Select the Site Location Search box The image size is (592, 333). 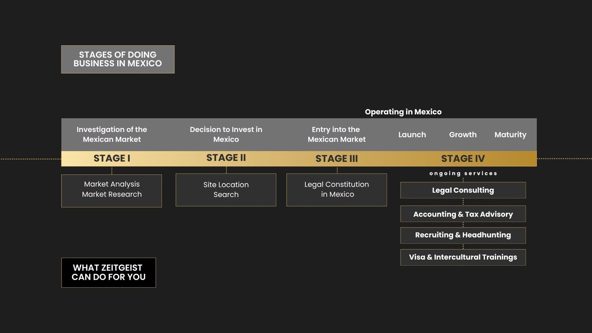coord(226,190)
